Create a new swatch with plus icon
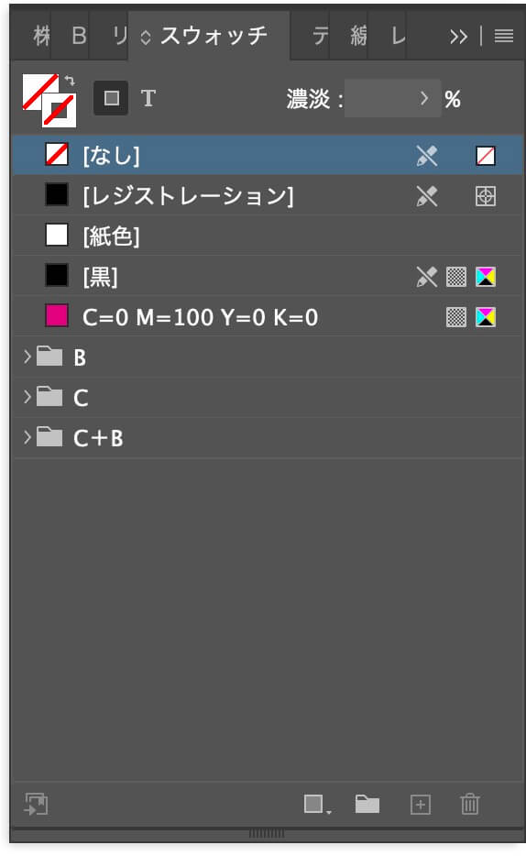526x856 pixels. [x=420, y=805]
